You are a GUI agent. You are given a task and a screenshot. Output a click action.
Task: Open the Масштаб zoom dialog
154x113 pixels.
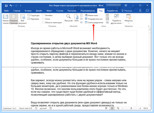(69, 18)
